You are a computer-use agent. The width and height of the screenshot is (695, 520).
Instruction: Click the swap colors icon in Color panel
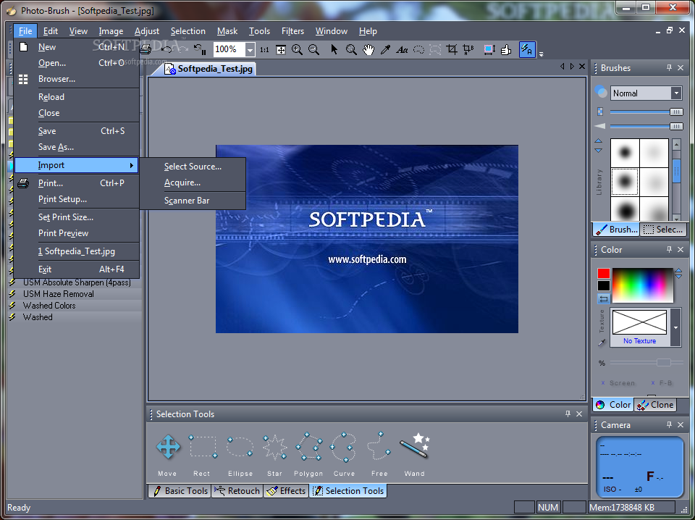click(603, 298)
